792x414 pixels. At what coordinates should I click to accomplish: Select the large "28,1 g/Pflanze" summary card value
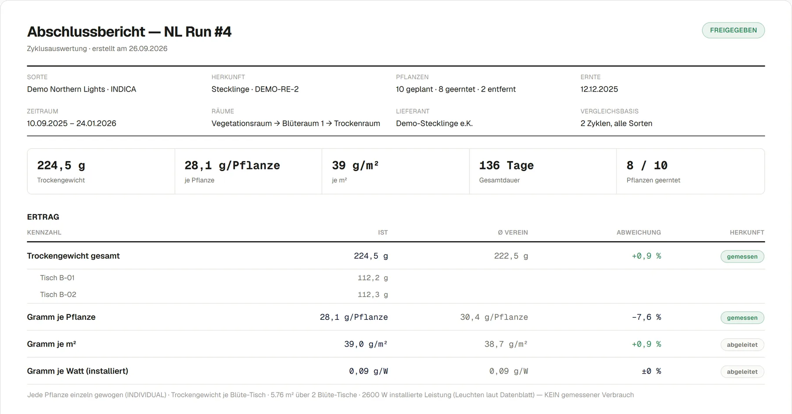tap(232, 165)
